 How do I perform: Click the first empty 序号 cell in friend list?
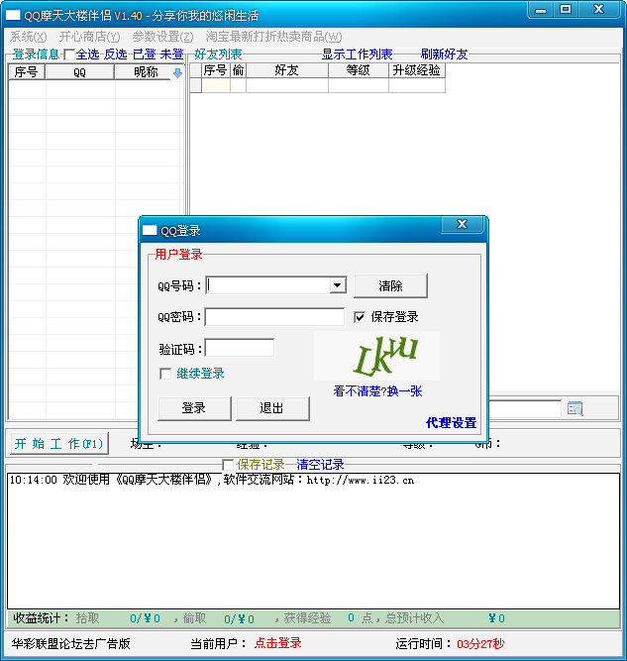(216, 85)
